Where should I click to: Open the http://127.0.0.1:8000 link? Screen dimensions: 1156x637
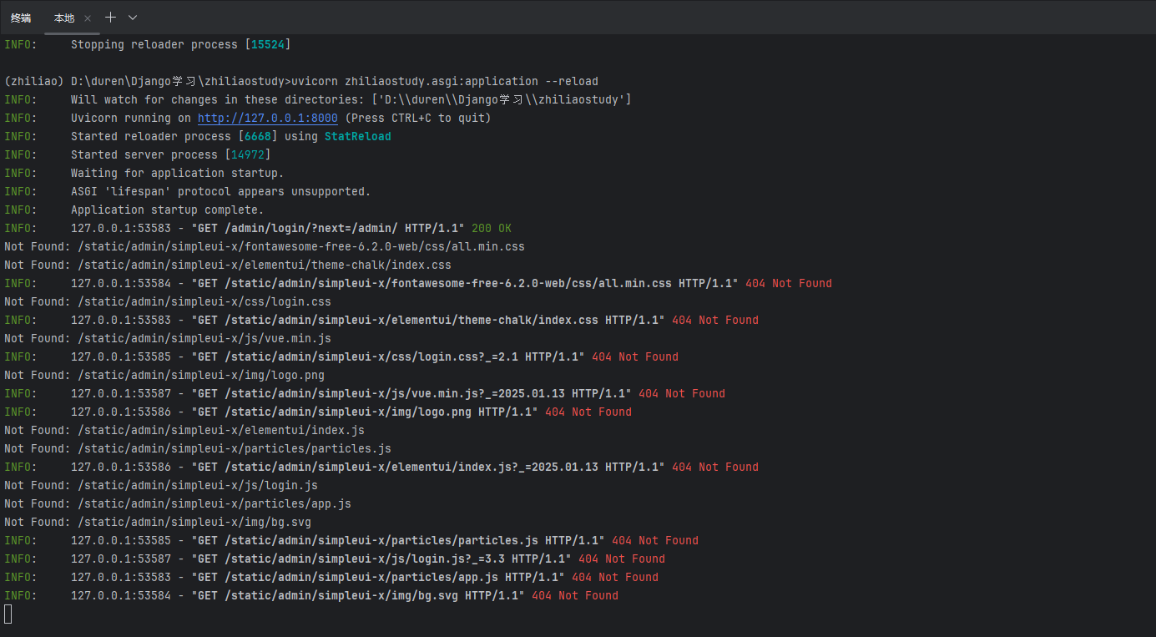click(268, 118)
